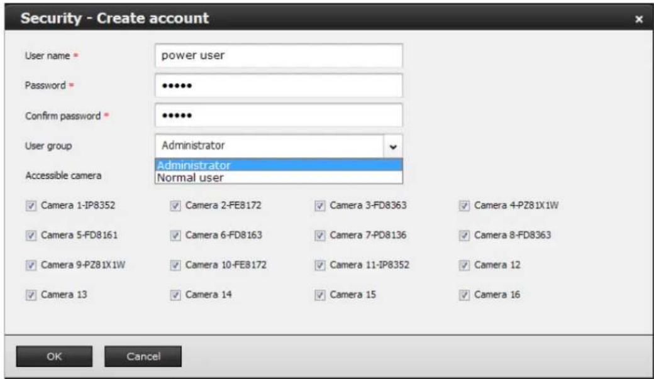The height and width of the screenshot is (379, 654).
Task: Toggle Camera 11-IP8352 checkbox
Action: [320, 265]
